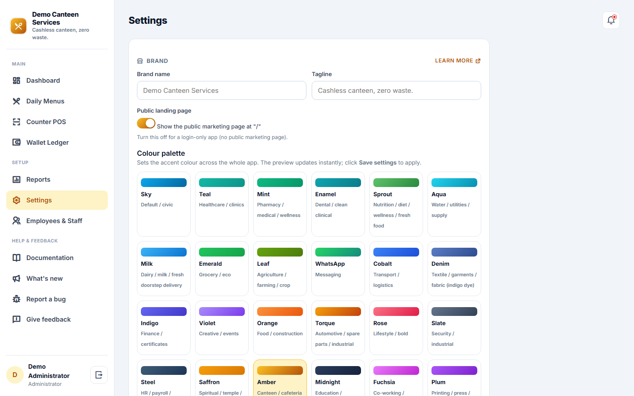The width and height of the screenshot is (634, 396).
Task: Pick the Indigo colour palette
Action: click(164, 328)
